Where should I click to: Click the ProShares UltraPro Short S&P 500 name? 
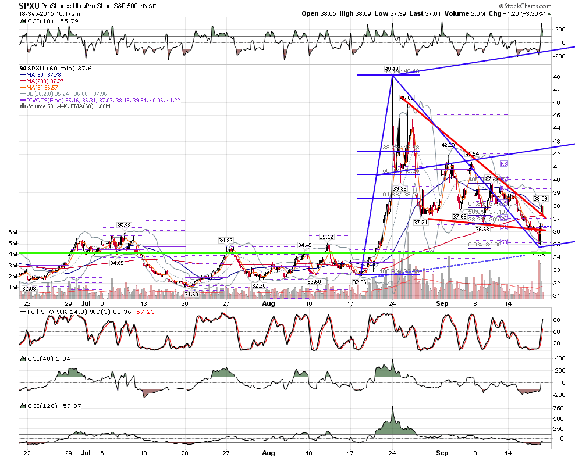[x=90, y=6]
